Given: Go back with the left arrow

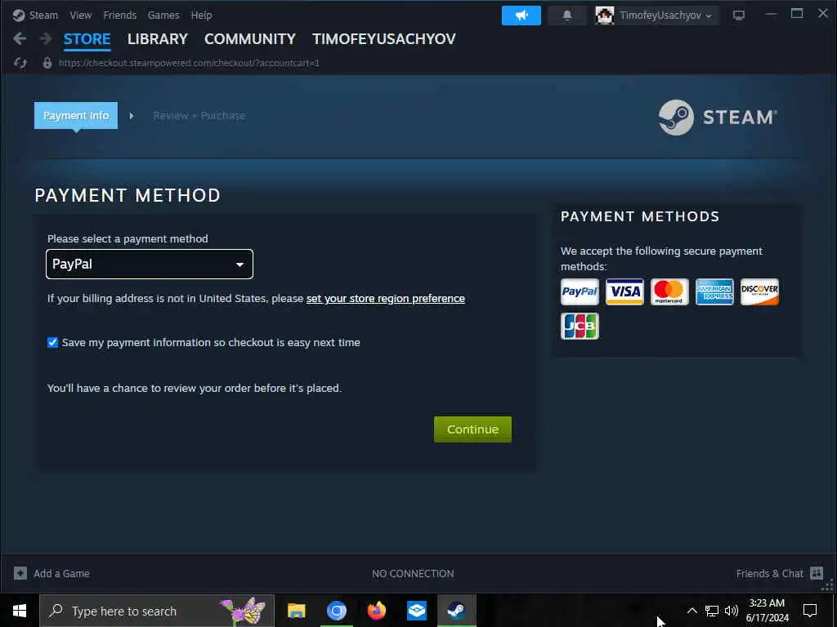Looking at the screenshot, I should tap(20, 38).
